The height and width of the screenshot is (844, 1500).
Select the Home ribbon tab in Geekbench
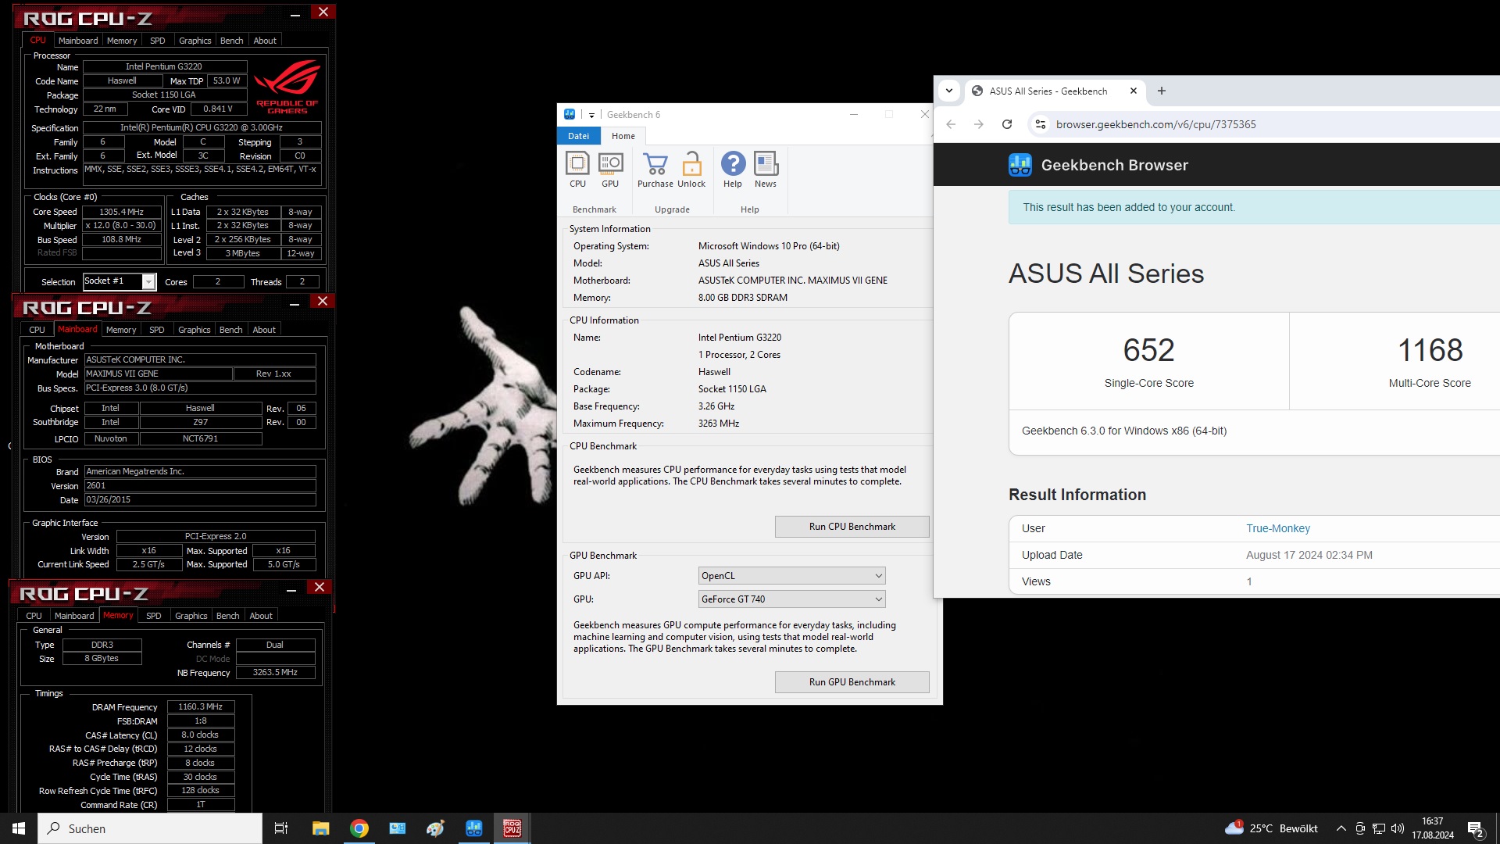tap(623, 136)
